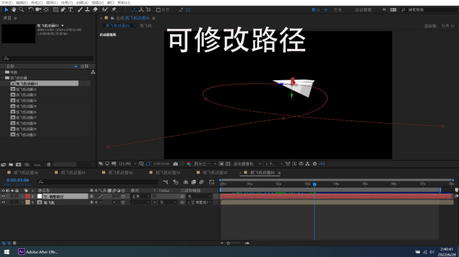Take a snapshot with camera icon
Screen dimensions: 459x257
point(175,164)
